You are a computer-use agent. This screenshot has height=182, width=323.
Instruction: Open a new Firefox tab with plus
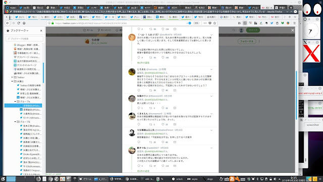tap(290, 17)
